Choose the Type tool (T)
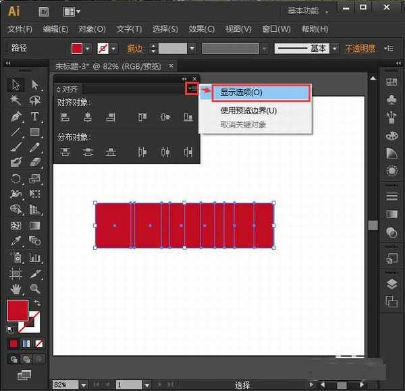The image size is (405, 391). click(x=34, y=116)
